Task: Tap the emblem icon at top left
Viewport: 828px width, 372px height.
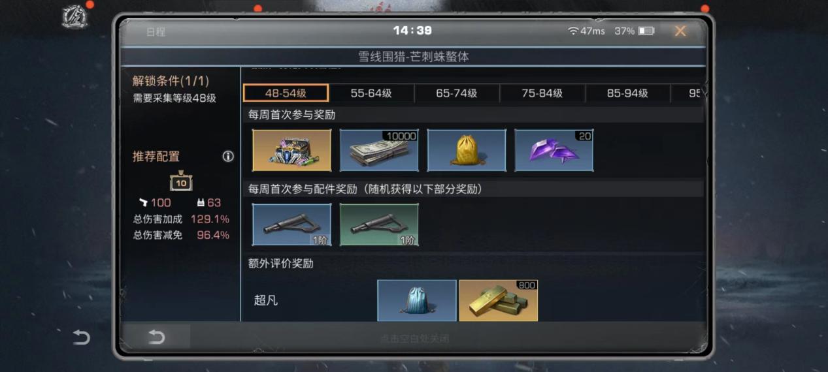Action: tap(75, 17)
